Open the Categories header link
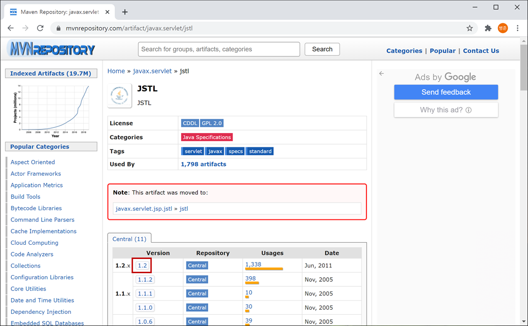 pos(404,51)
